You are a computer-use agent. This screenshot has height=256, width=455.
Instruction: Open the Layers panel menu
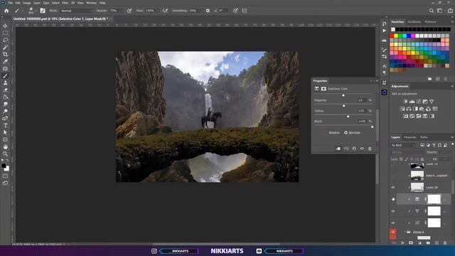[x=452, y=137]
